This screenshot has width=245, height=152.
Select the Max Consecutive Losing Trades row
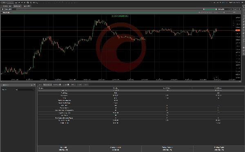click(x=141, y=118)
